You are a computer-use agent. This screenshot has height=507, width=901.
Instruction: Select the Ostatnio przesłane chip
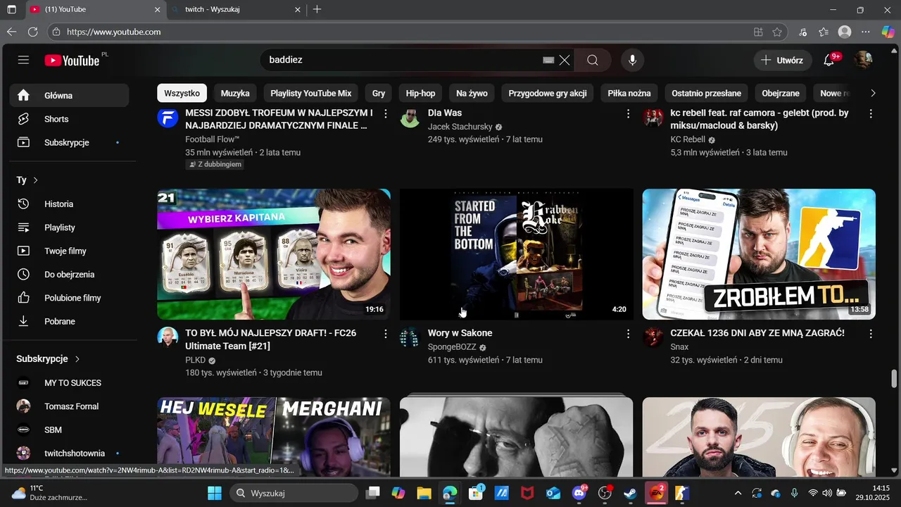(706, 93)
